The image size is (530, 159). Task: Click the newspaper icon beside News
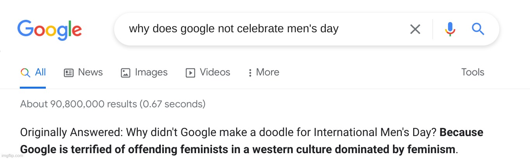tap(69, 73)
